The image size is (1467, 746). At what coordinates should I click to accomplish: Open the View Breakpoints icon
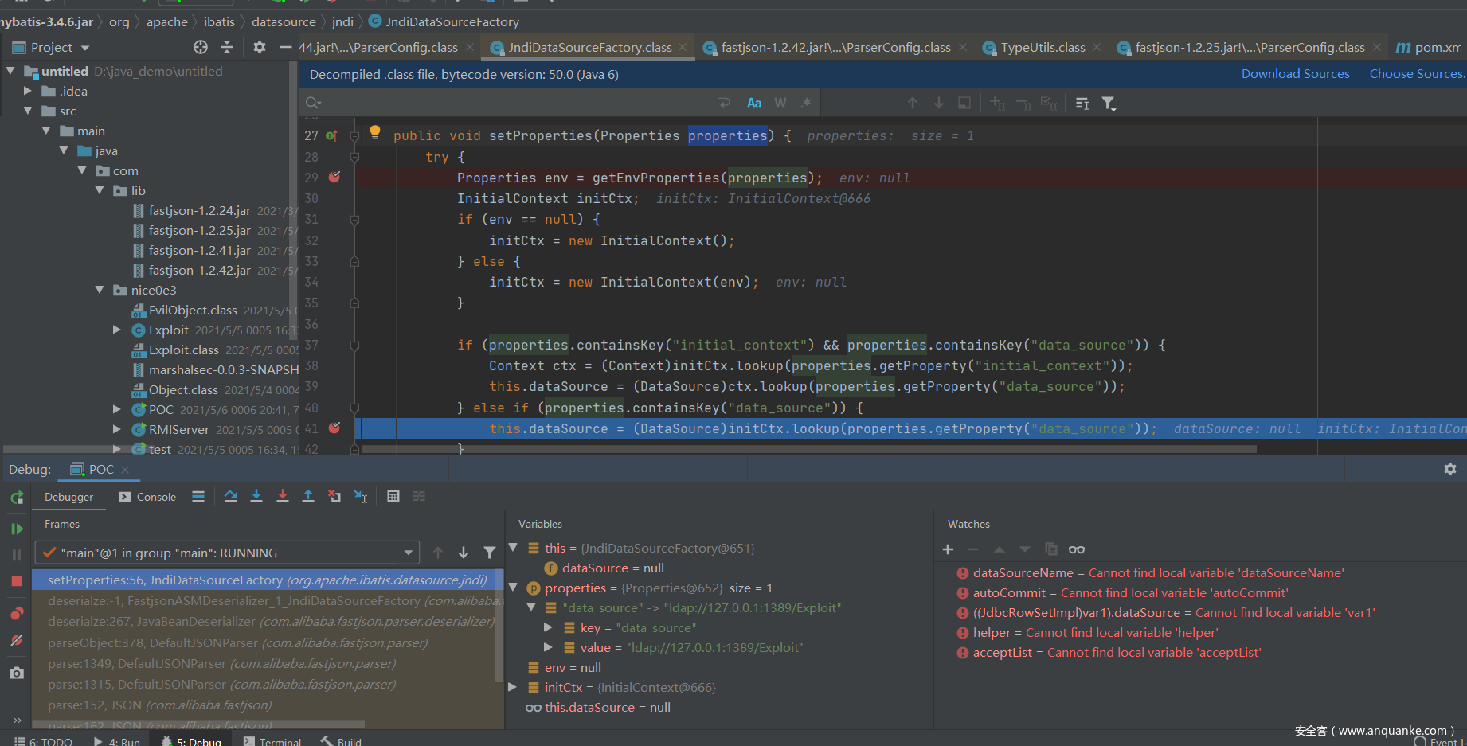(x=17, y=613)
